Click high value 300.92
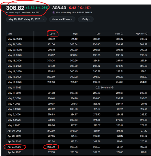This screenshot has height=156, width=151. (74, 77)
